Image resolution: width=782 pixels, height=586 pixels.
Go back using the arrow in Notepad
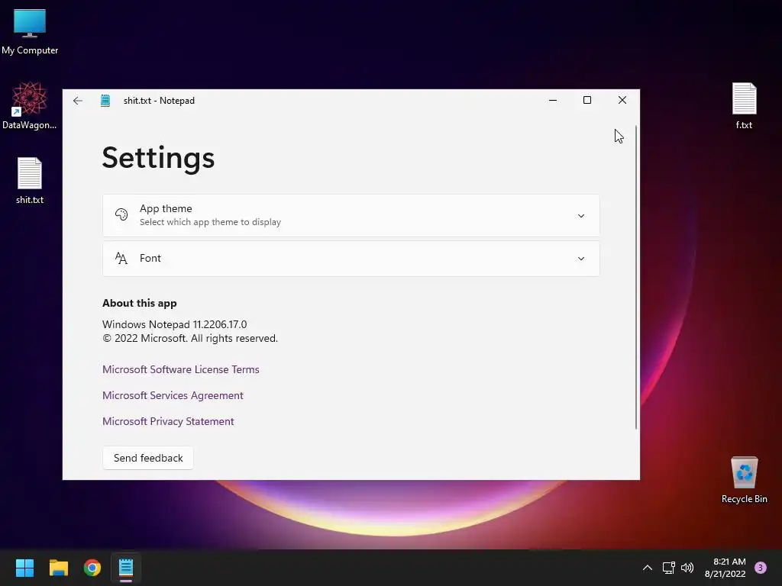[x=77, y=101]
